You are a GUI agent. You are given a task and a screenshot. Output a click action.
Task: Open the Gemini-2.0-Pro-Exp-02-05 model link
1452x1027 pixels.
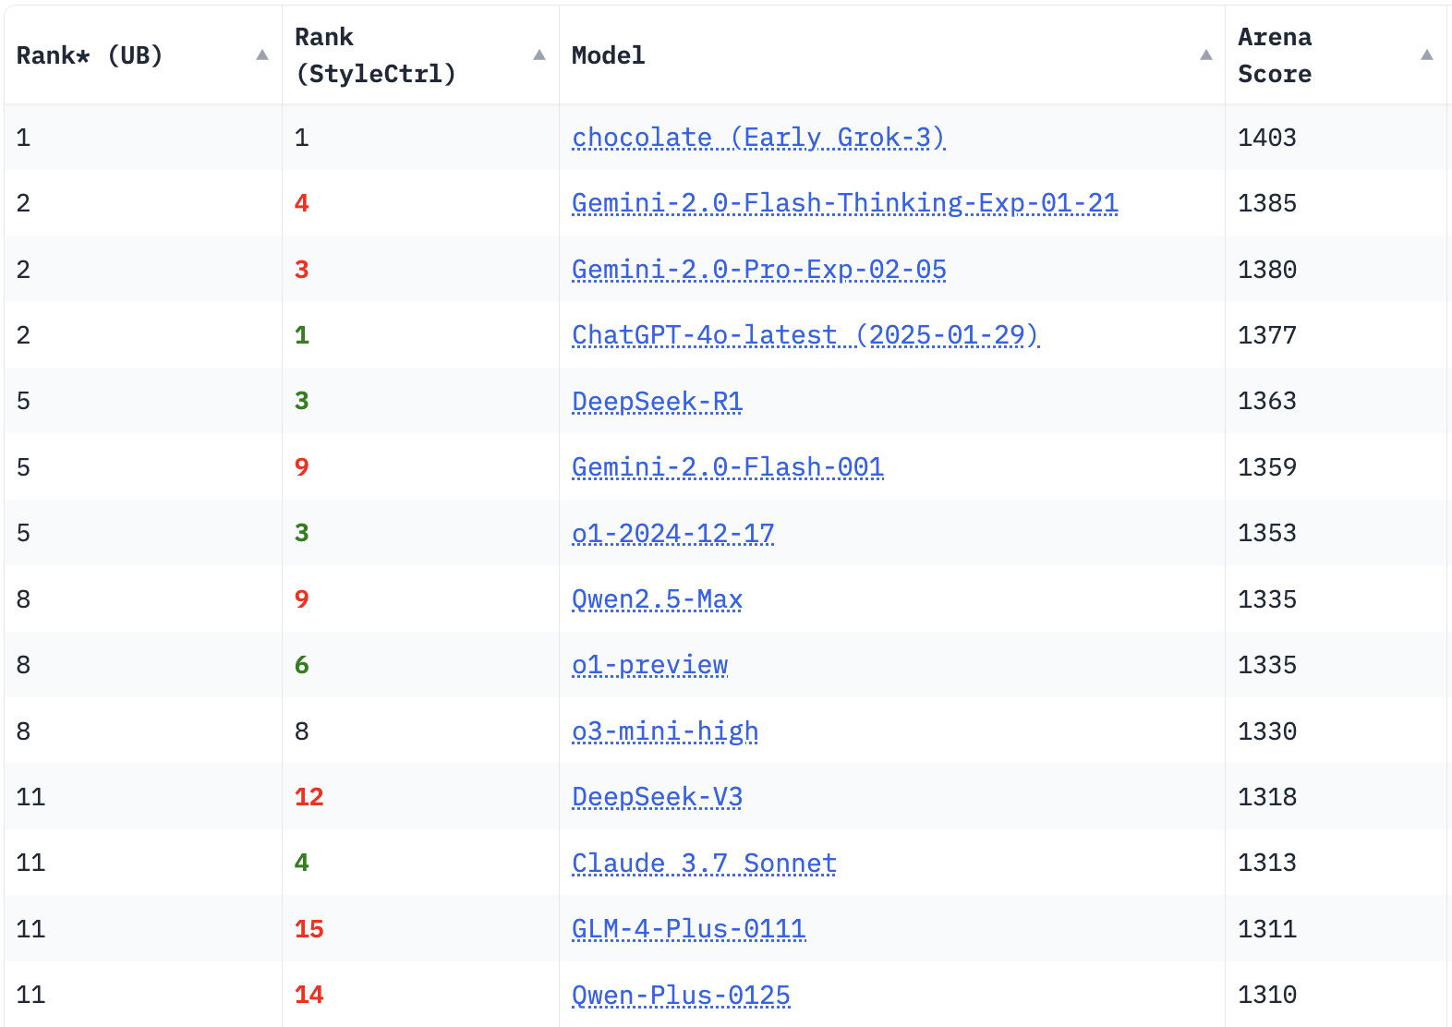pyautogui.click(x=759, y=270)
